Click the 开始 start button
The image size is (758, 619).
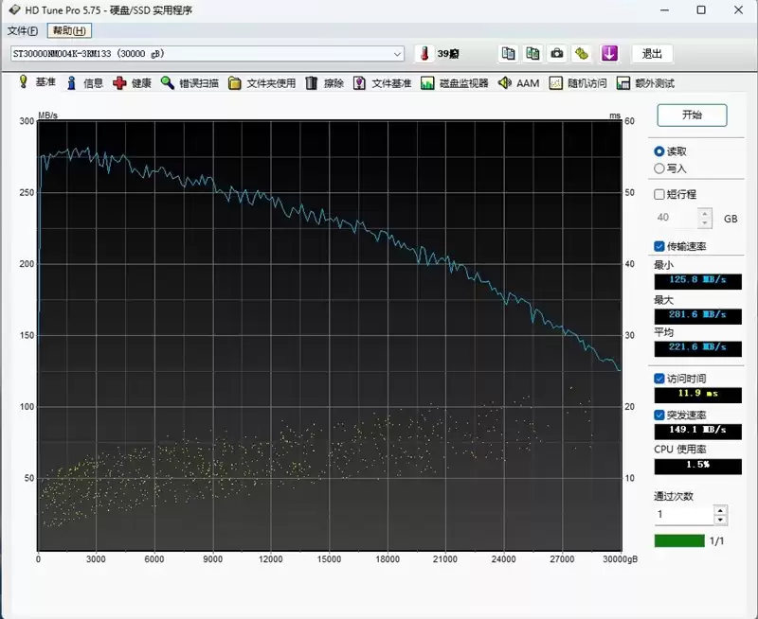(x=692, y=115)
